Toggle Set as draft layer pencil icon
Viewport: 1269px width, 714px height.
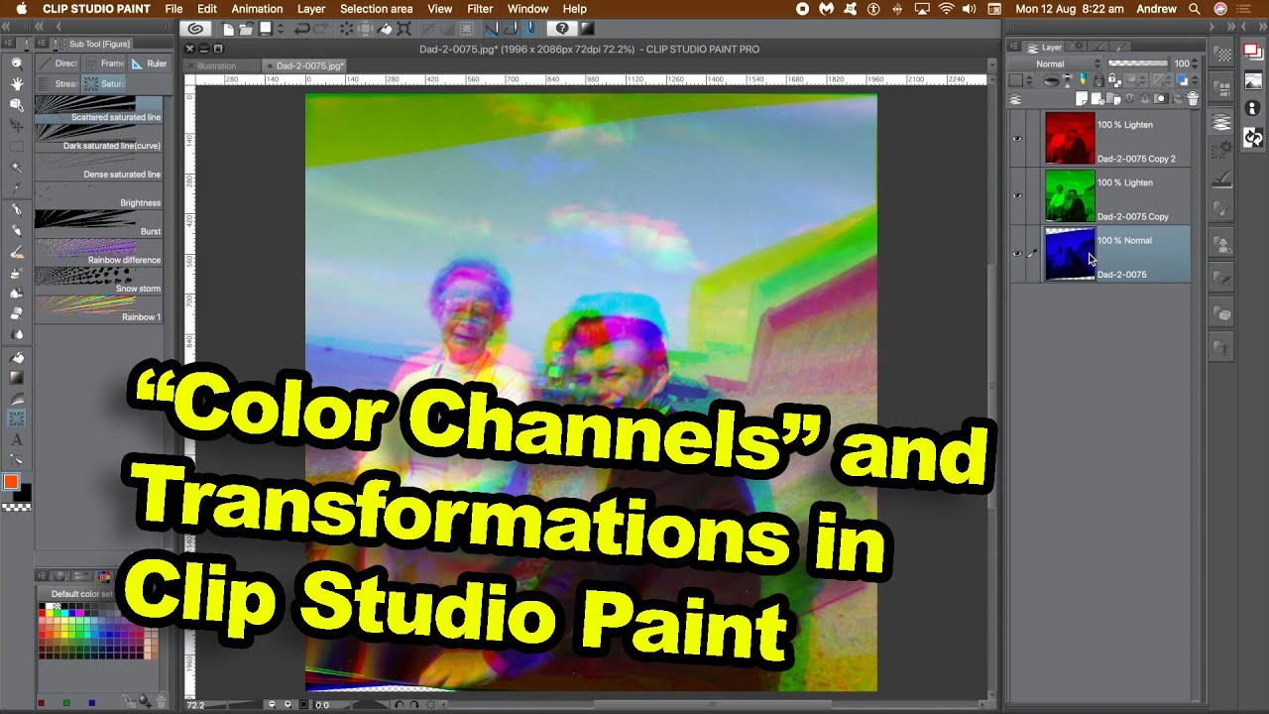(1084, 79)
